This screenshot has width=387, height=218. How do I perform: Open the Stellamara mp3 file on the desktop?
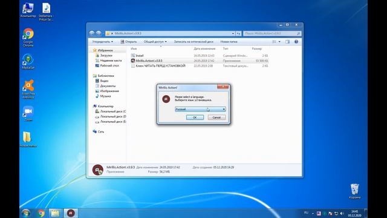(46, 12)
